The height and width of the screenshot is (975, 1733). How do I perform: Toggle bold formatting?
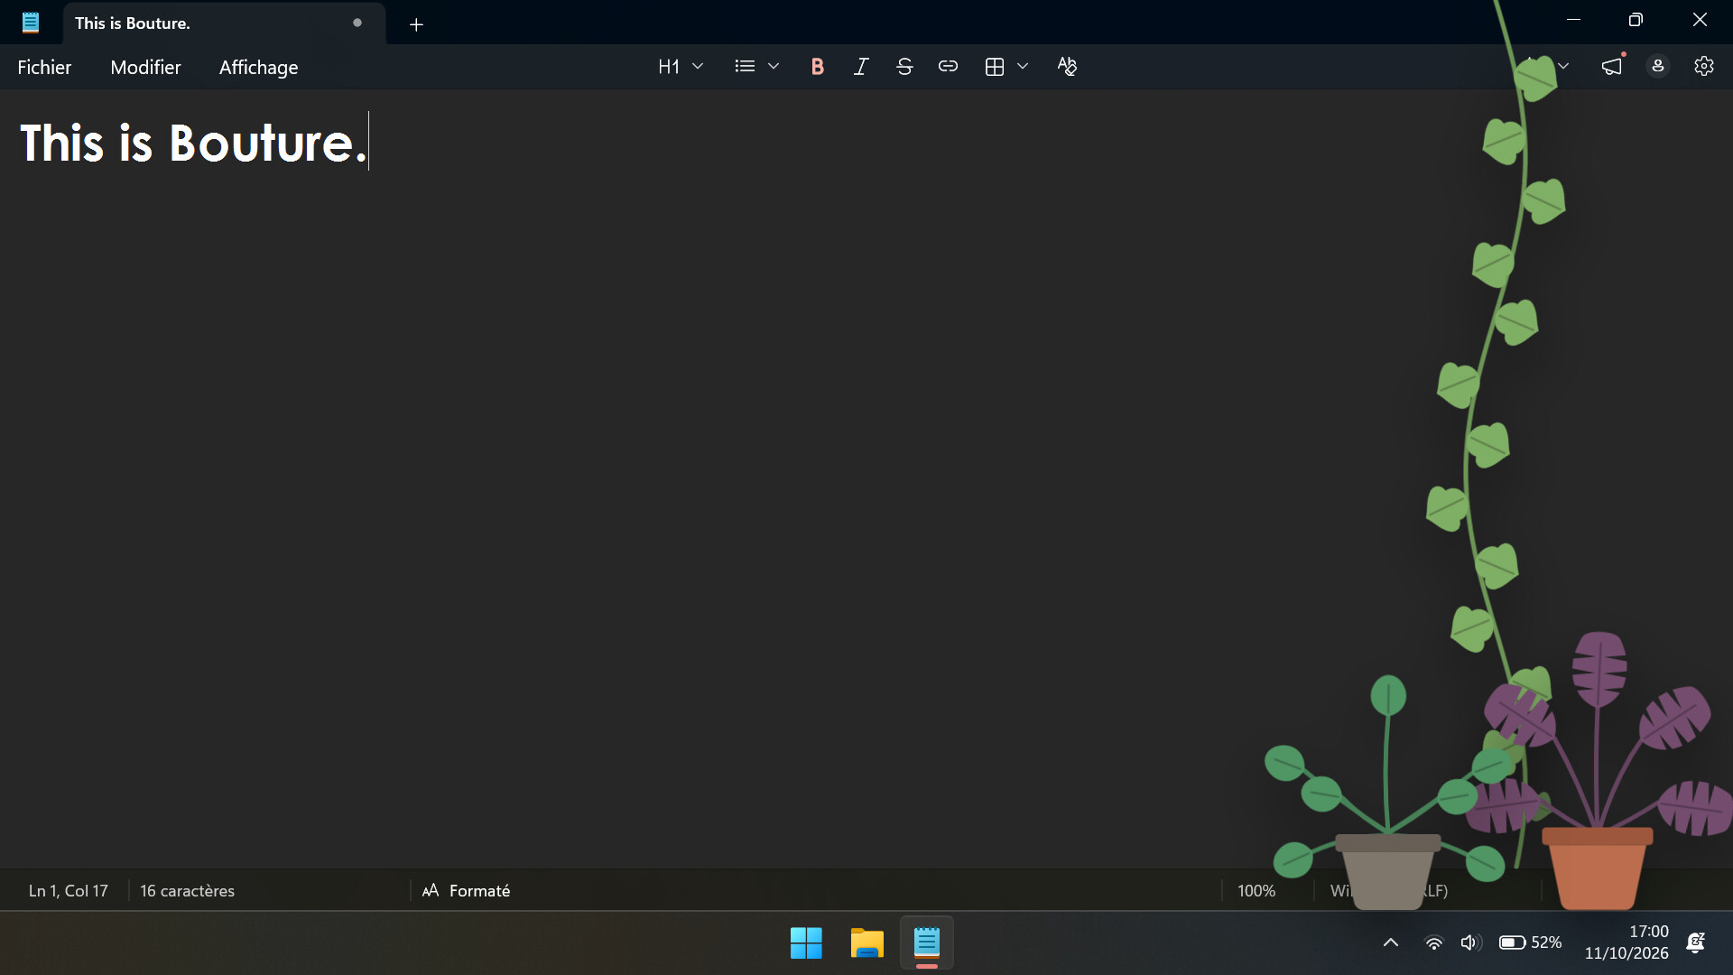click(x=817, y=67)
